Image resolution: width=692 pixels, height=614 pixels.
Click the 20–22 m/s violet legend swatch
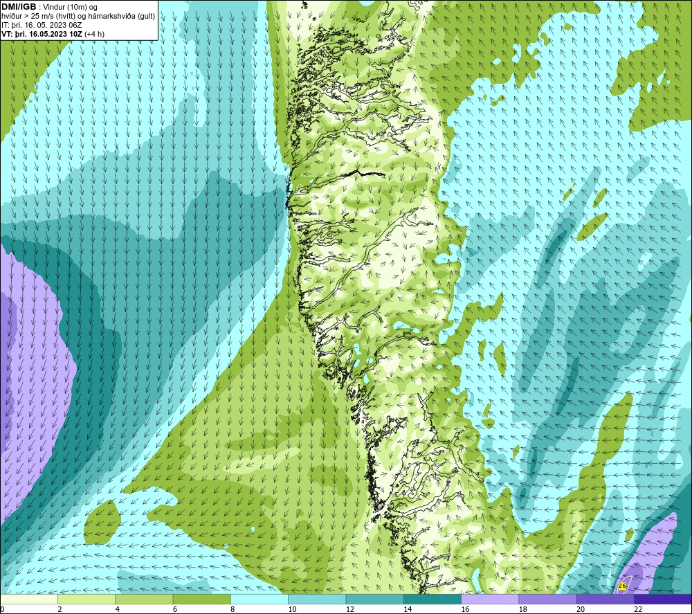tap(605, 599)
